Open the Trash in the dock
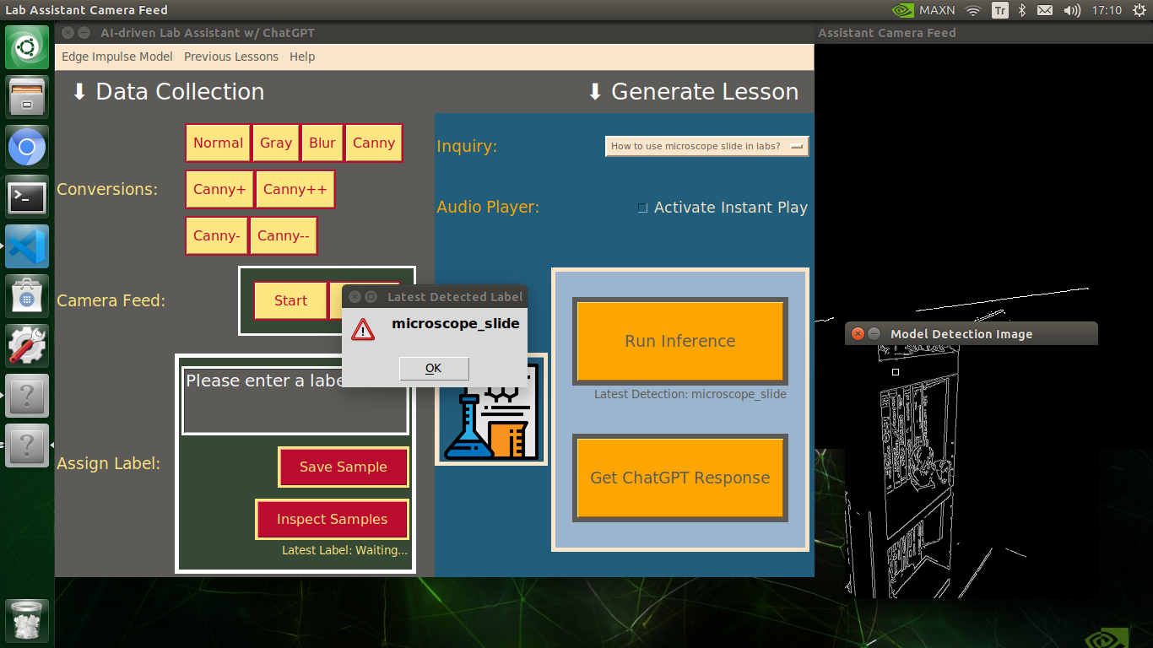This screenshot has width=1153, height=648. click(27, 622)
